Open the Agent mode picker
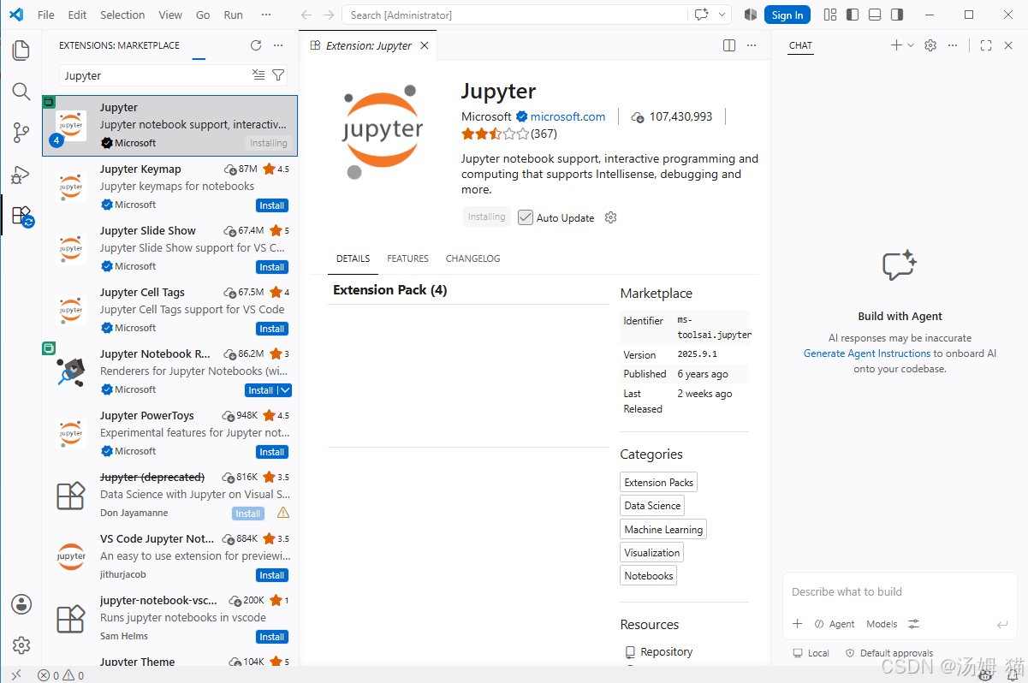1028x683 pixels. coord(835,624)
